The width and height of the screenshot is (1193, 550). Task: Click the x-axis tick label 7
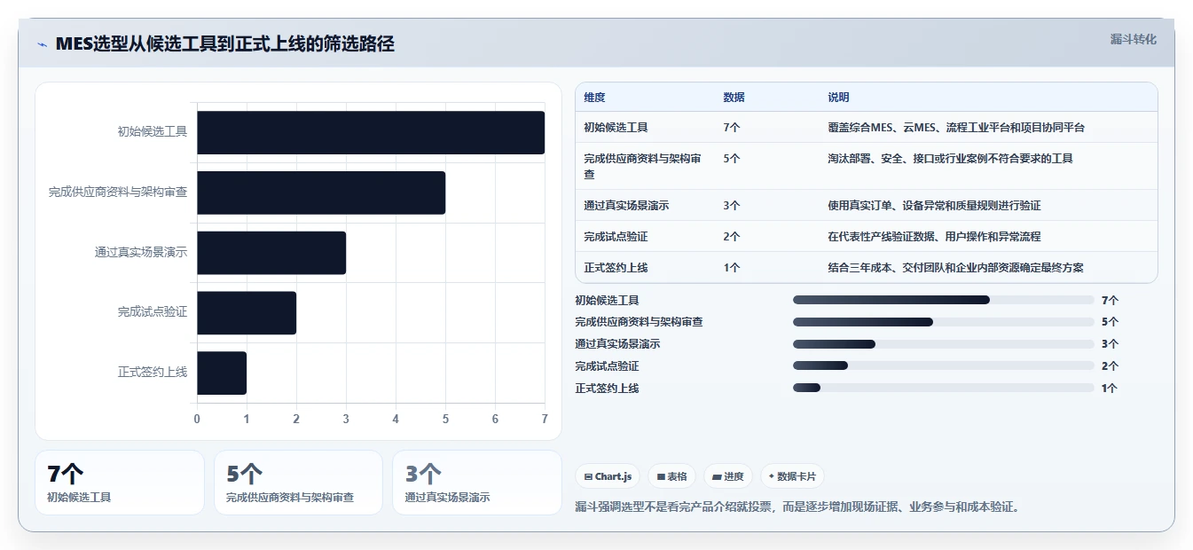(x=545, y=419)
